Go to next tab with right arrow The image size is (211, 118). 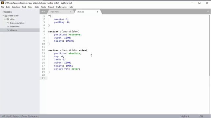(x=44, y=12)
